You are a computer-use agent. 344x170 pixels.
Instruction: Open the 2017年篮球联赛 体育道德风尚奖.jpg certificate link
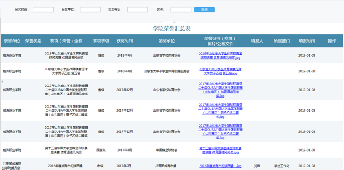point(220,90)
